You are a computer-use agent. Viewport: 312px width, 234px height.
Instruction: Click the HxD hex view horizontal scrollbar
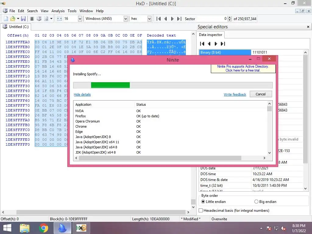[x=101, y=212]
